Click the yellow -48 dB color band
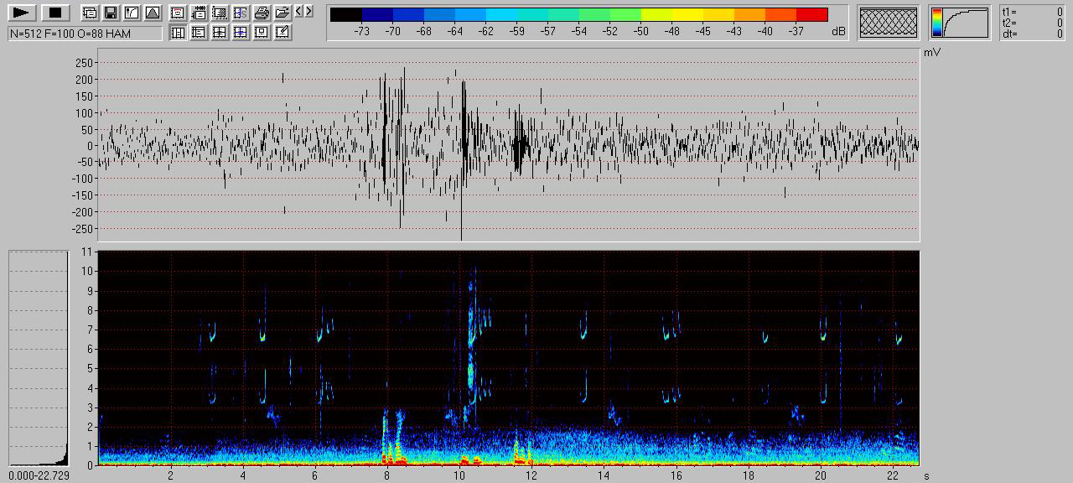Image resolution: width=1073 pixels, height=483 pixels. [x=671, y=14]
